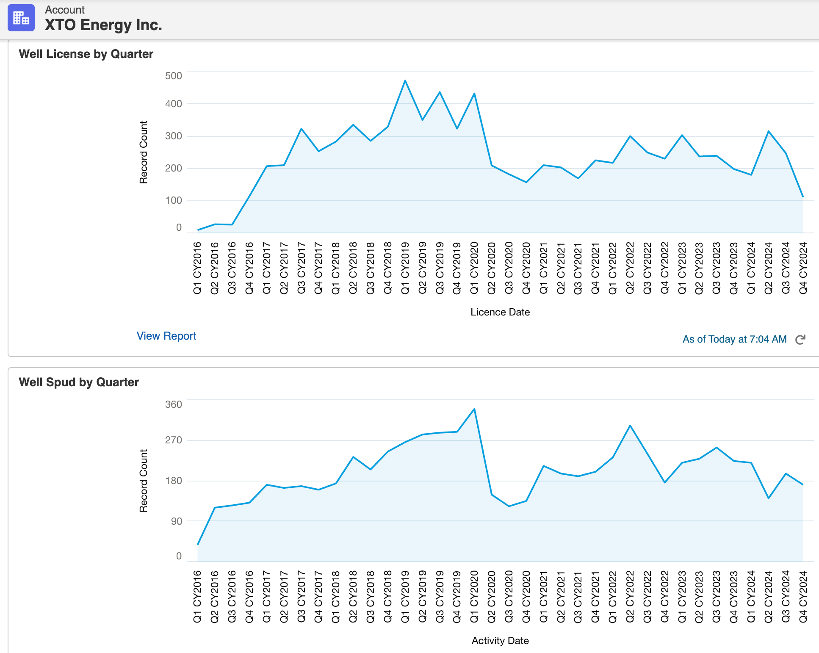
Task: Select the Q1 CY2019 peak data point
Action: point(405,80)
